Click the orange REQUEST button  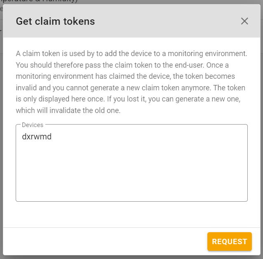(x=230, y=241)
